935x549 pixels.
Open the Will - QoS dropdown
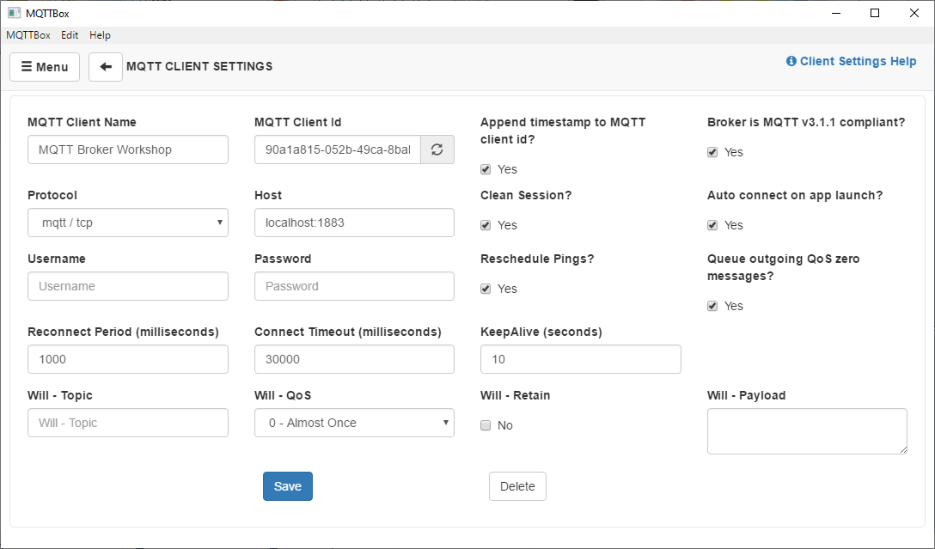pyautogui.click(x=354, y=423)
